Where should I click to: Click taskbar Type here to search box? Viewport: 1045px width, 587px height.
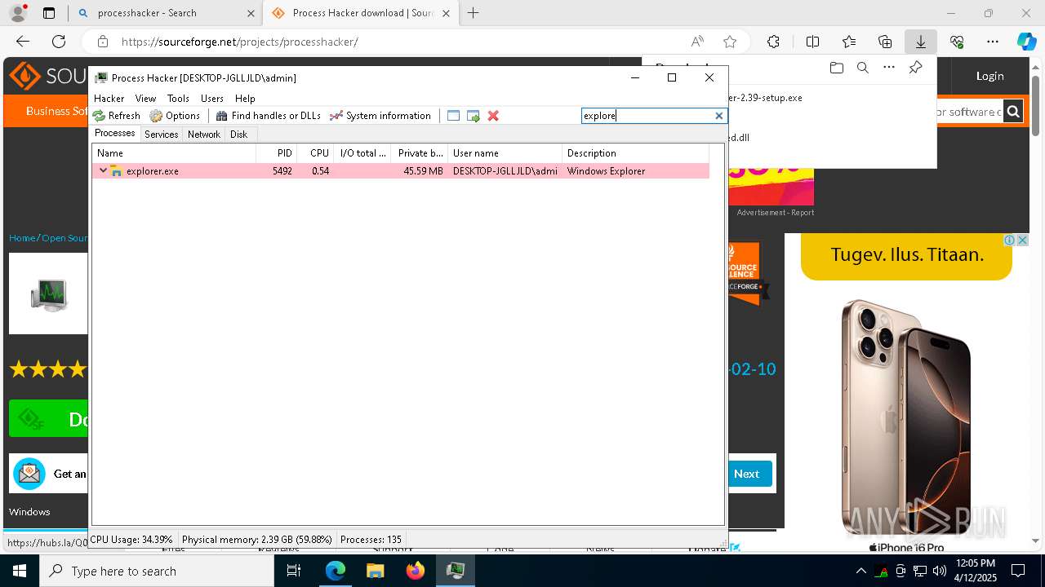tap(157, 571)
